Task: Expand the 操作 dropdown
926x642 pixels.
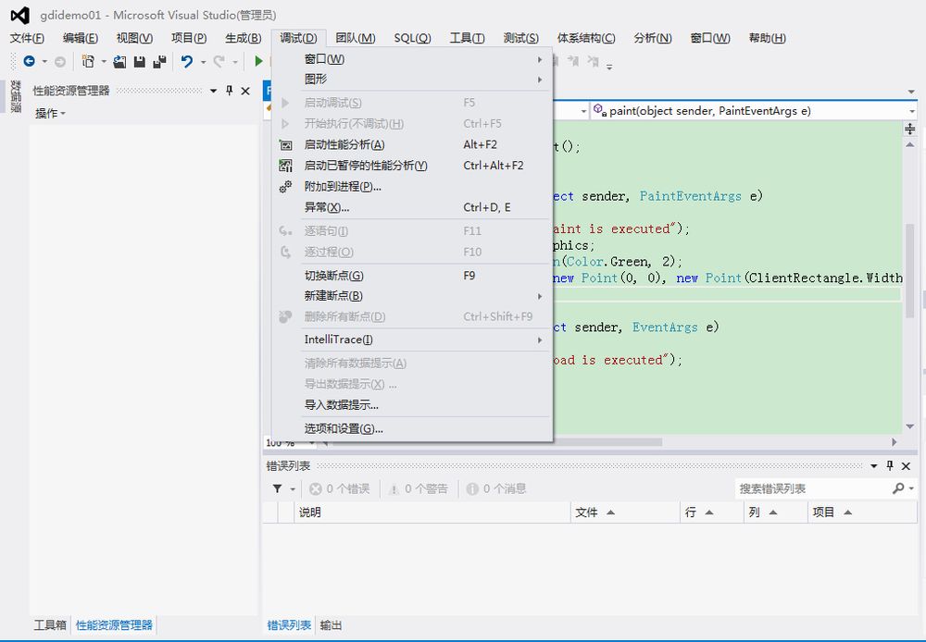Action: pyautogui.click(x=50, y=113)
